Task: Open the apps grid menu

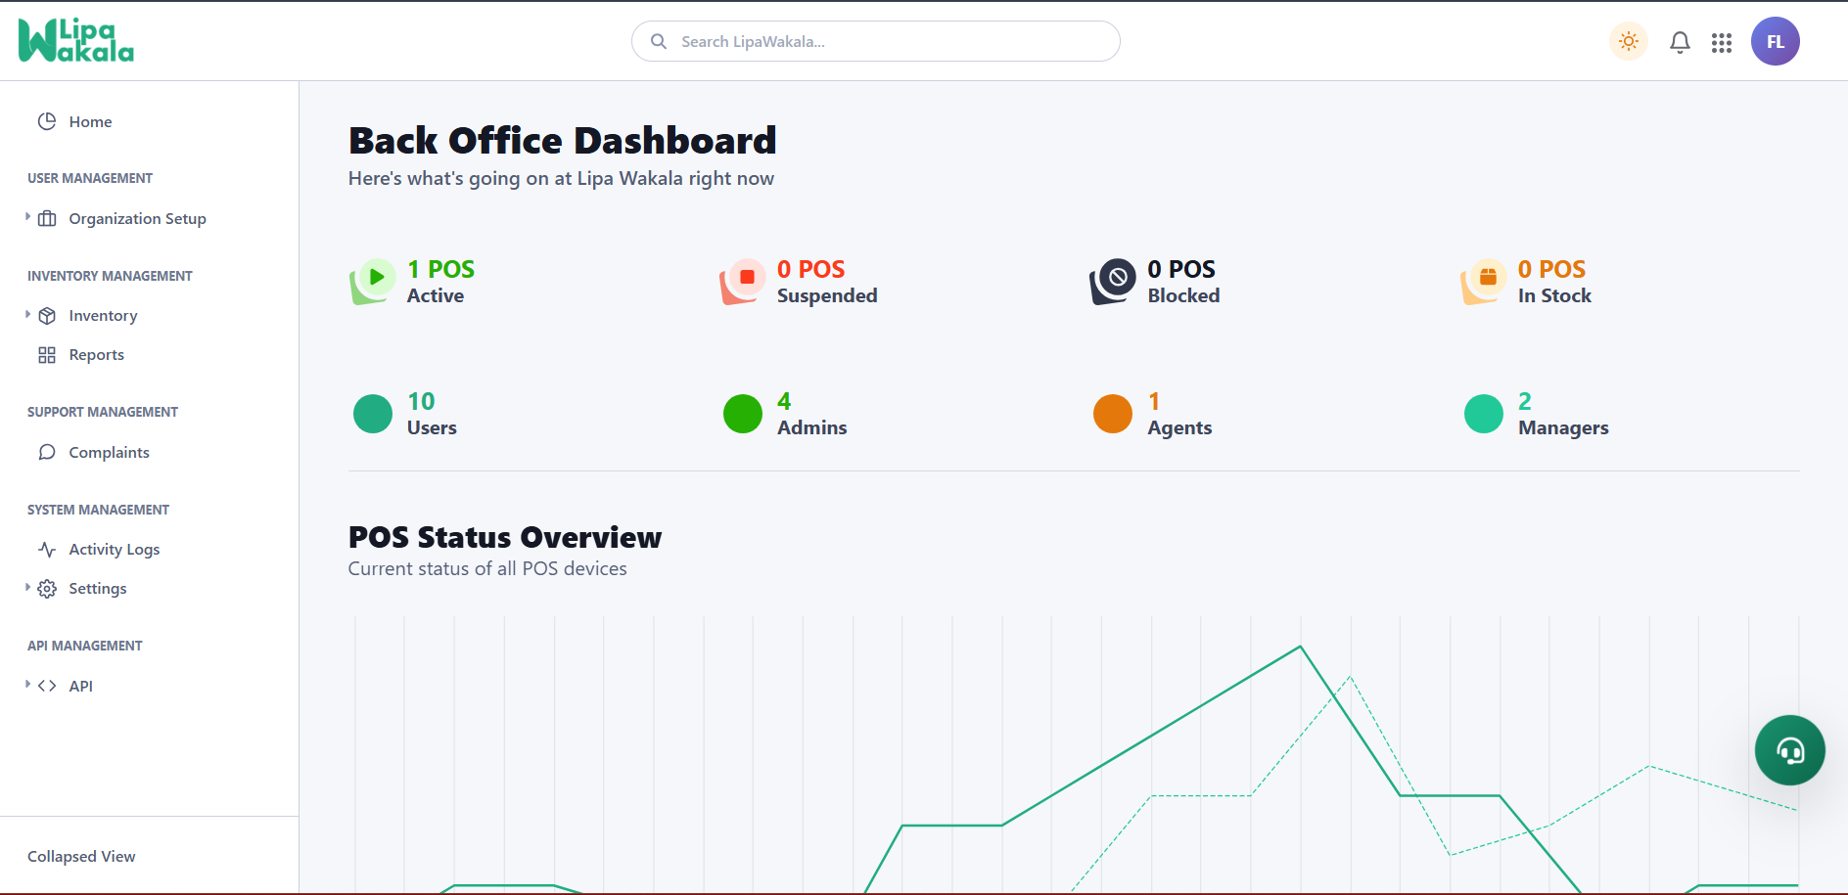Action: tap(1722, 42)
